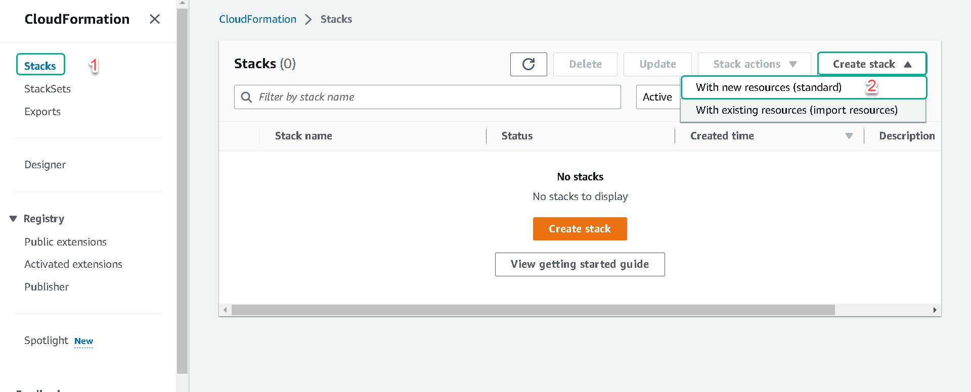Click the CloudFormation breadcrumb link

[257, 19]
